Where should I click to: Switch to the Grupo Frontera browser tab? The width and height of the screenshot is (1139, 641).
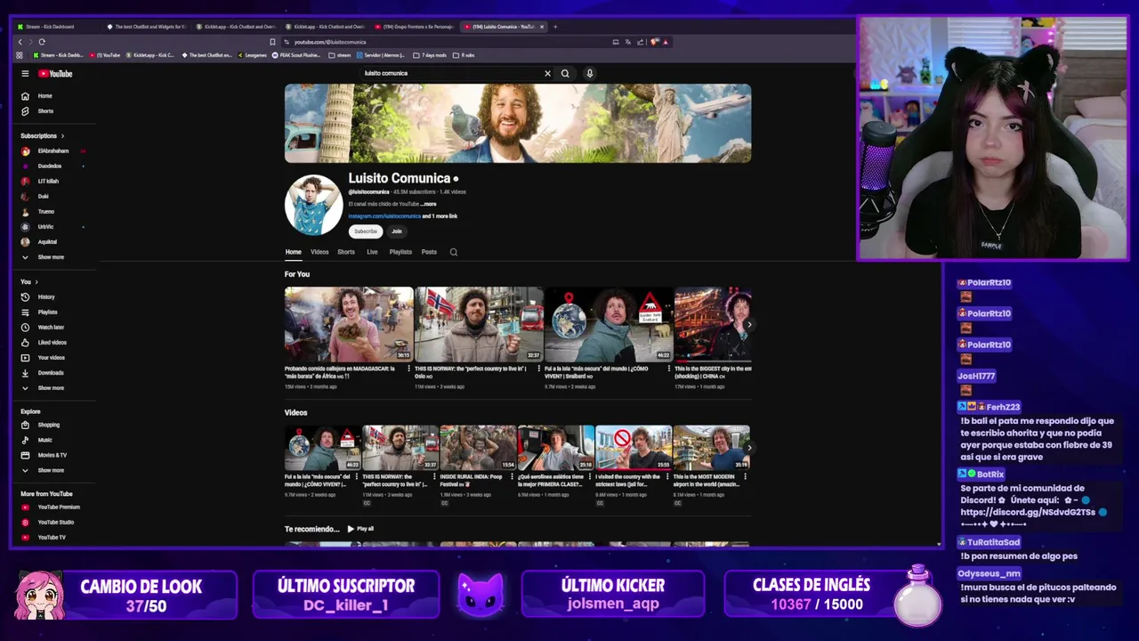pyautogui.click(x=415, y=27)
